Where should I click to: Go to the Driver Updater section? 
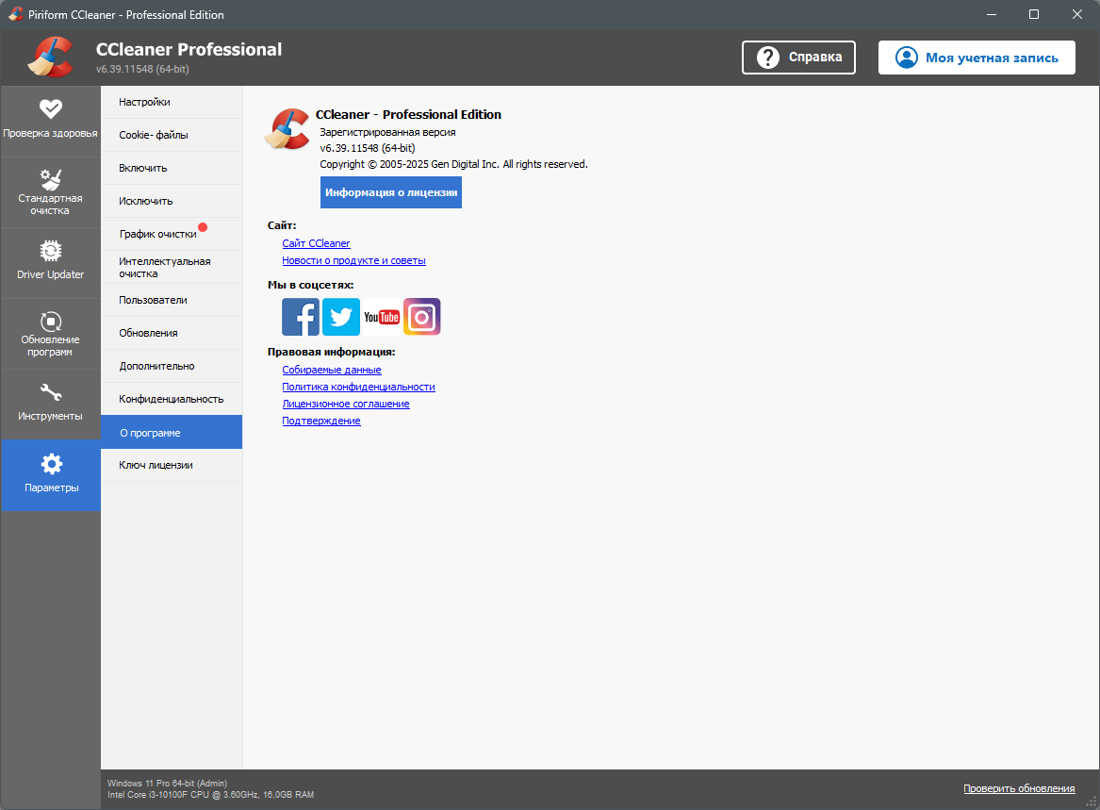point(51,263)
